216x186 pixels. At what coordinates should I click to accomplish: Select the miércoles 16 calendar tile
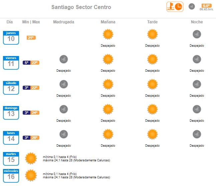pyautogui.click(x=11, y=176)
